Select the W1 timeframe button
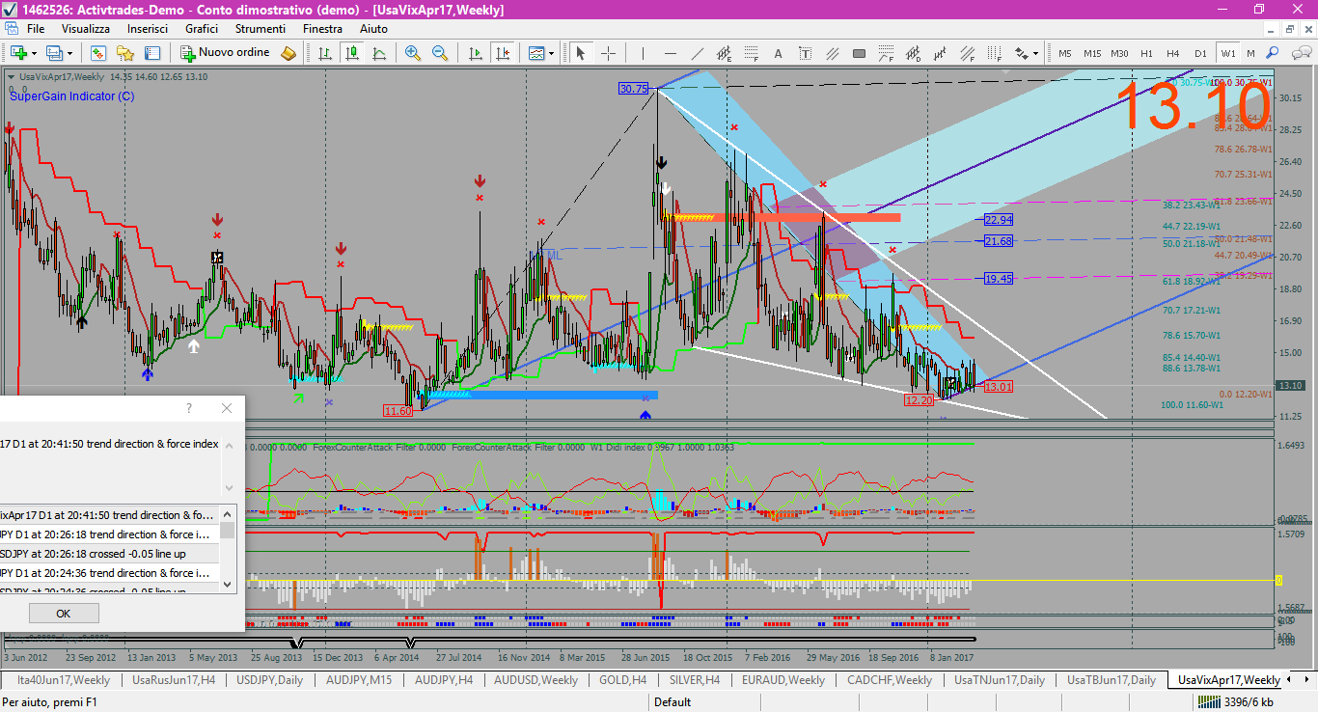This screenshot has height=712, width=1318. [1227, 53]
